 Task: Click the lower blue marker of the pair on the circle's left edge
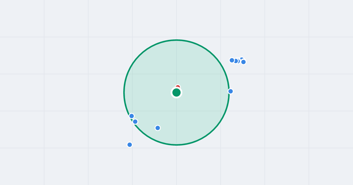[135, 122]
